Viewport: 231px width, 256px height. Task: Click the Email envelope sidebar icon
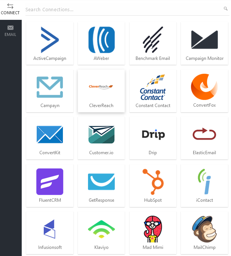click(10, 28)
